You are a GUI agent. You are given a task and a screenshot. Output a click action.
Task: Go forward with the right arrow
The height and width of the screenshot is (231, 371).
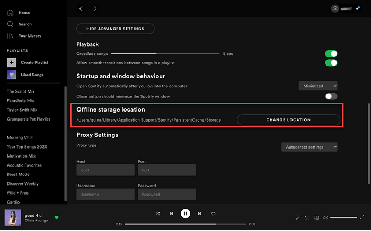[95, 9]
